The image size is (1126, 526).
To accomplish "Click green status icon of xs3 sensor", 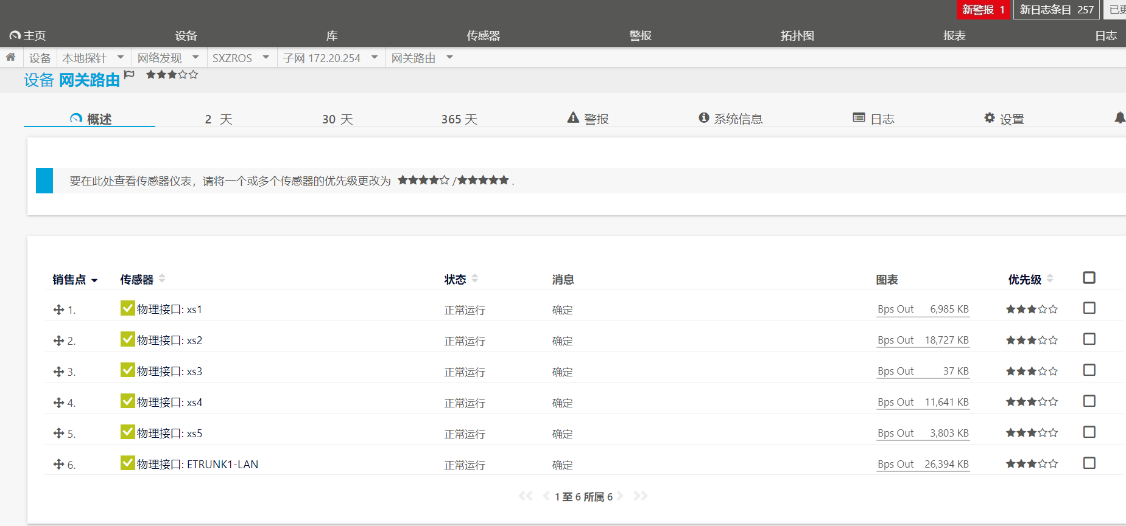I will click(127, 370).
